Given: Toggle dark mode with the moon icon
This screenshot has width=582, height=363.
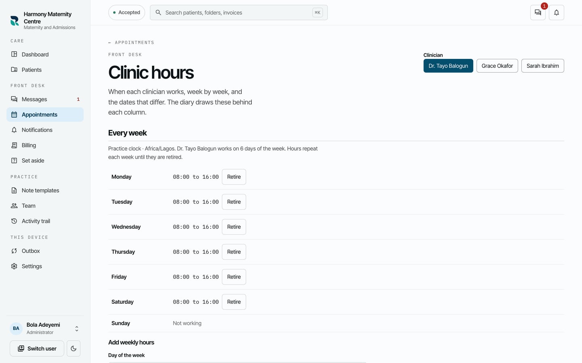Looking at the screenshot, I should (74, 348).
